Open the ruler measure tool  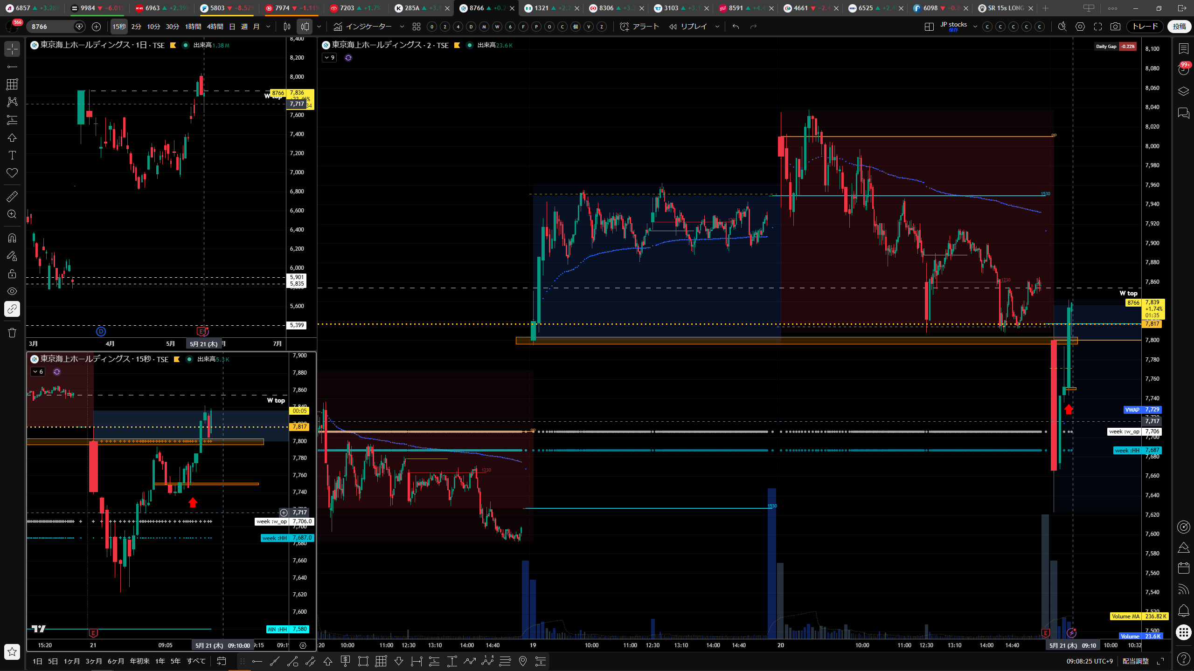(12, 197)
